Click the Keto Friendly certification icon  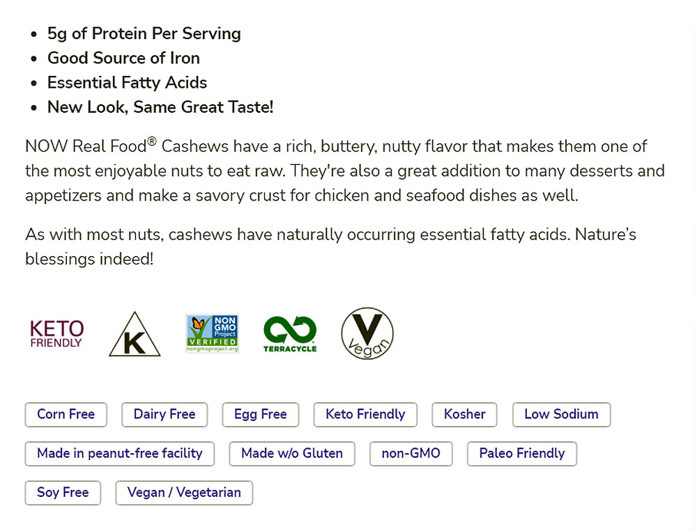click(x=56, y=334)
